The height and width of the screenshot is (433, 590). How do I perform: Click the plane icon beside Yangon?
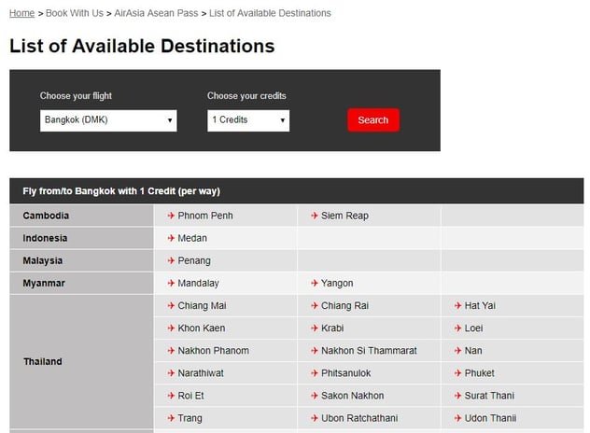(x=315, y=283)
